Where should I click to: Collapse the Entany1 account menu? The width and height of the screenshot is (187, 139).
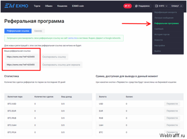(x=177, y=6)
